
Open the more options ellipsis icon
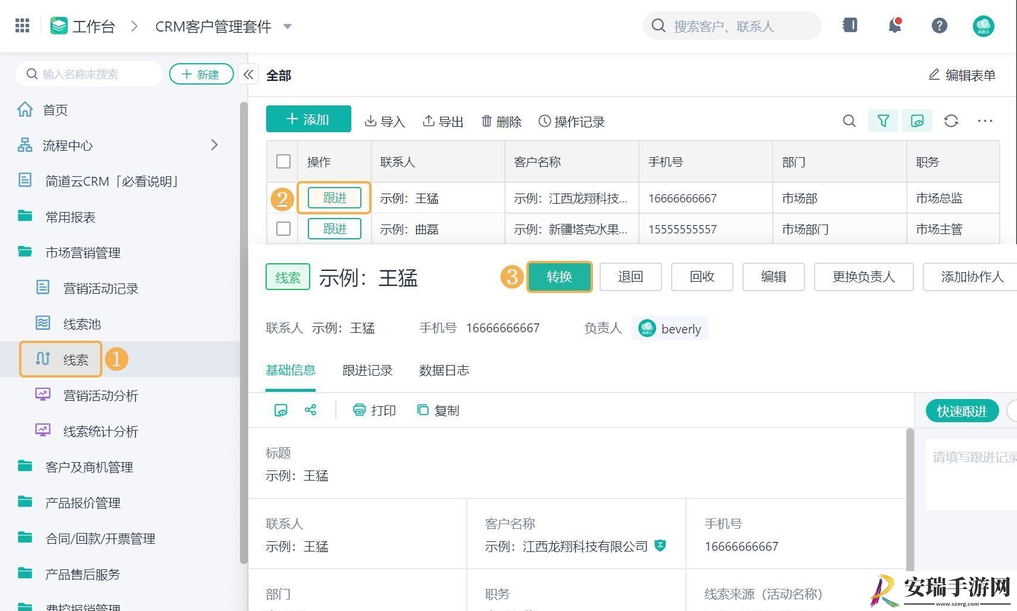[x=985, y=121]
